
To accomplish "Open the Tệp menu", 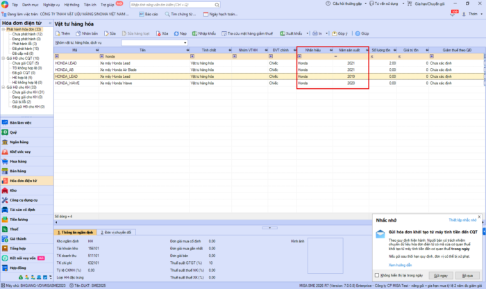I will [15, 5].
